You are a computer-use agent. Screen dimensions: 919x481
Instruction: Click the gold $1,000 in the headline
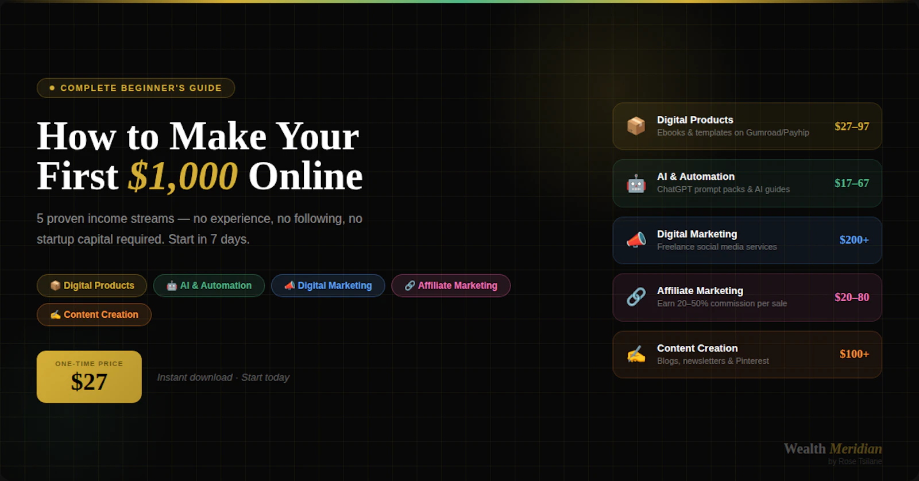pyautogui.click(x=183, y=176)
